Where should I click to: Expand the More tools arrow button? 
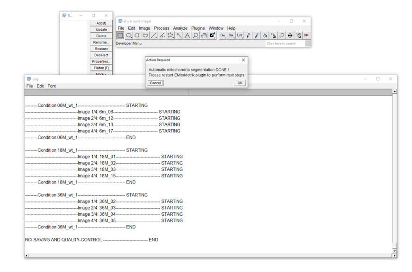(x=306, y=35)
